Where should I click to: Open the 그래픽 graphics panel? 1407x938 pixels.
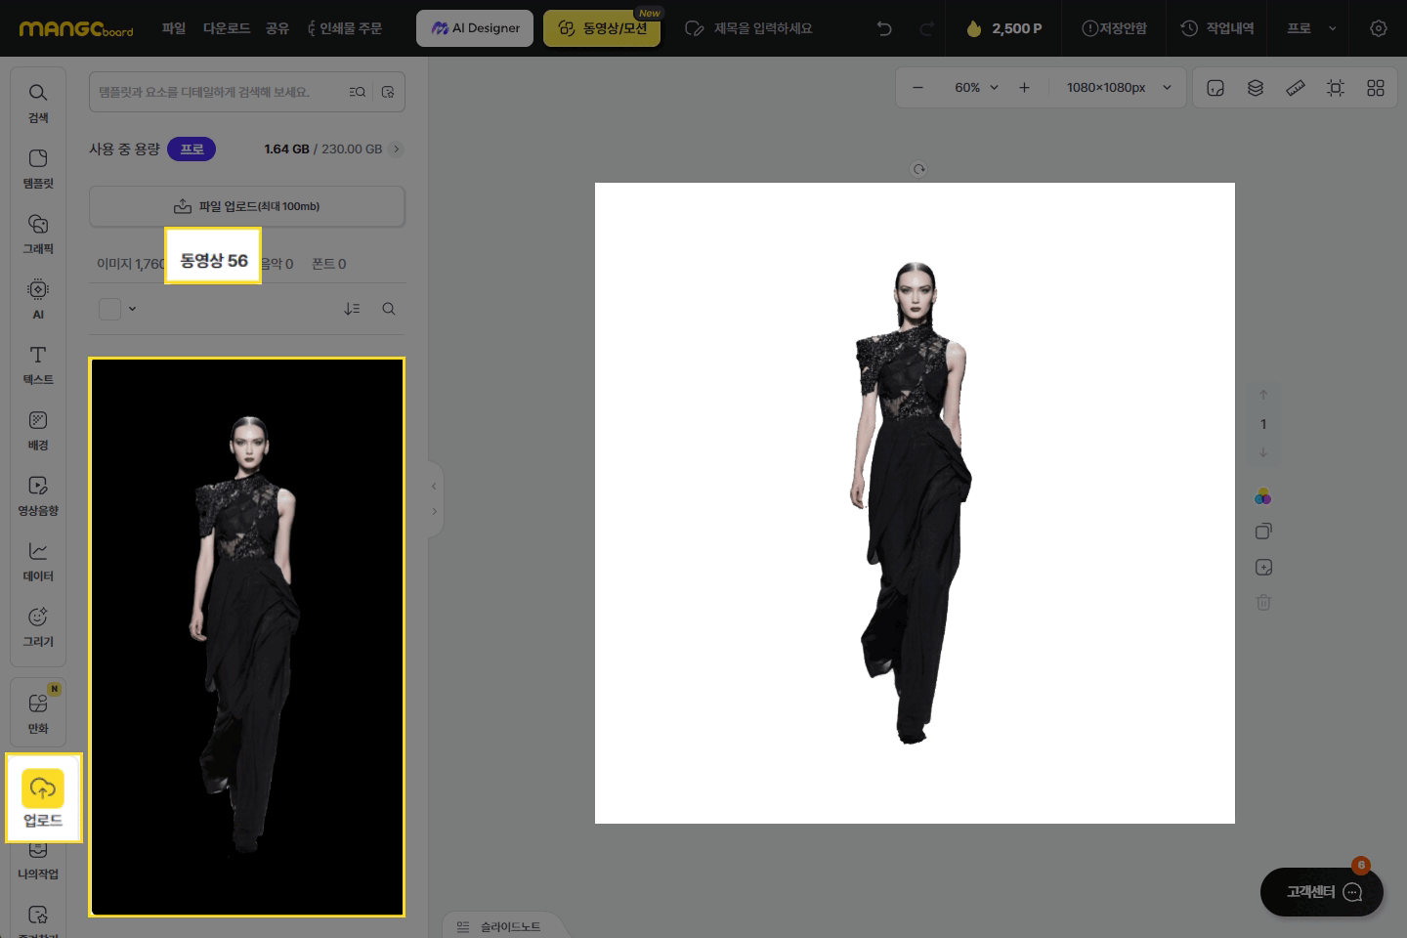click(38, 234)
